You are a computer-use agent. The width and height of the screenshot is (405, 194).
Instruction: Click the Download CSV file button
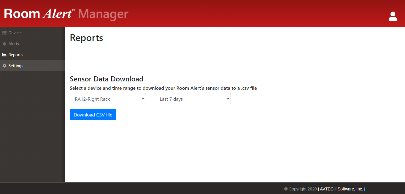coord(93,114)
